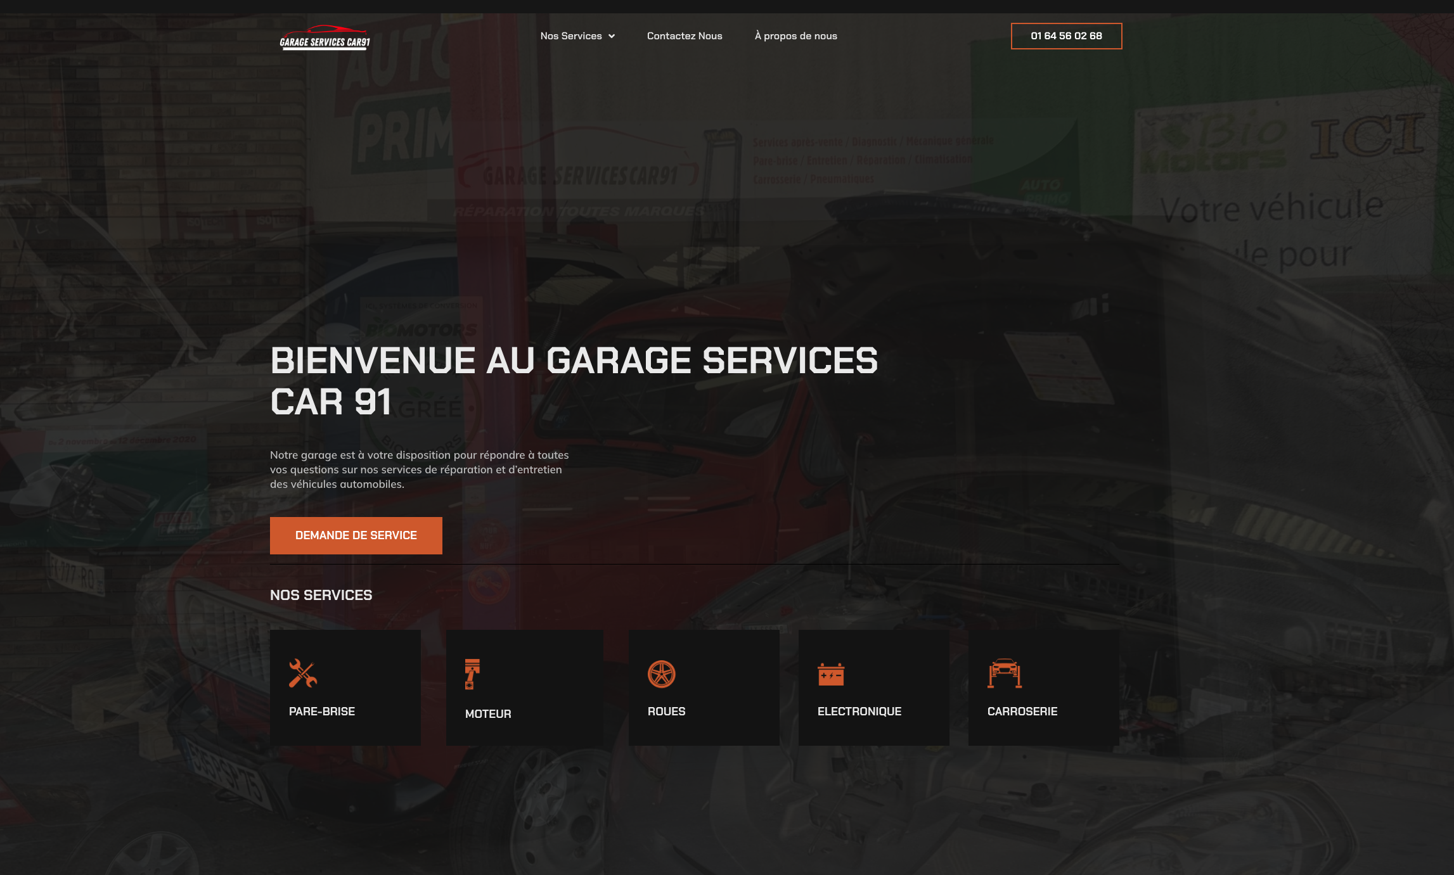Click the Garage Services Car91 logo
Viewport: 1454px width, 875px height.
(325, 37)
